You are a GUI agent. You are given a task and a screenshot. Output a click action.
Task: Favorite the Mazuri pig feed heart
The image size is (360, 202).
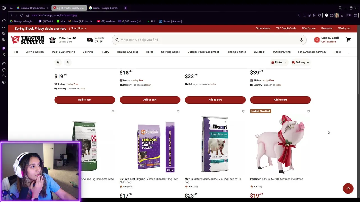point(243,111)
